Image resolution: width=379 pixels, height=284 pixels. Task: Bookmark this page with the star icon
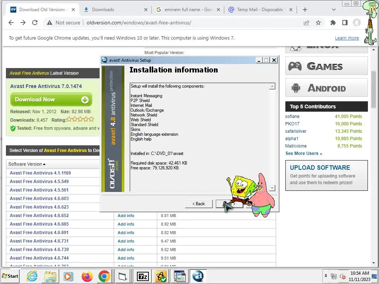click(x=318, y=23)
